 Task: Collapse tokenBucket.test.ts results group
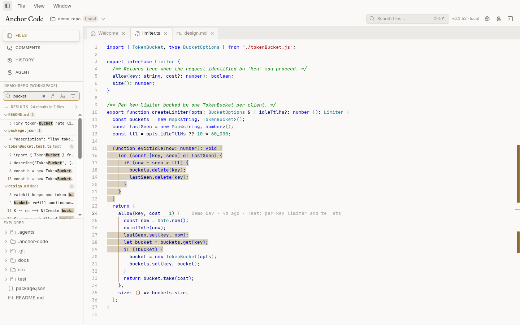point(6,147)
